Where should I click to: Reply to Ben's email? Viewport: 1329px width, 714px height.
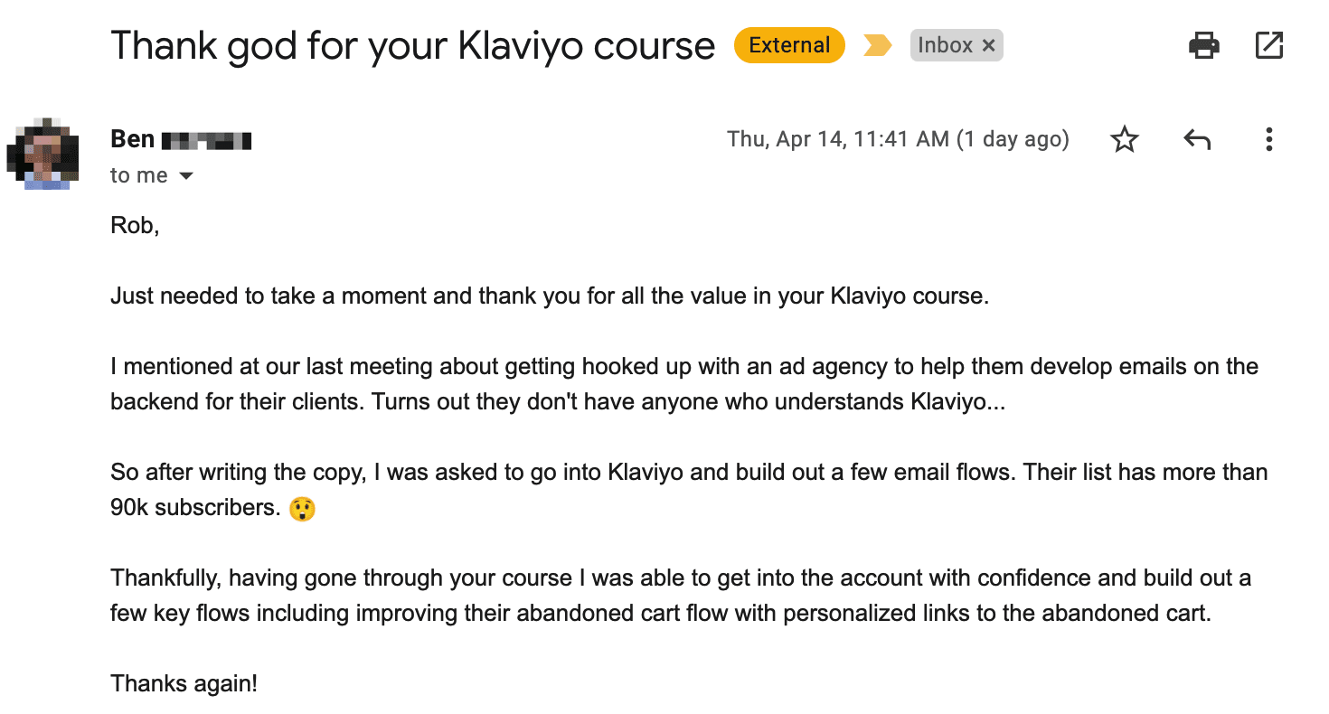pos(1197,139)
